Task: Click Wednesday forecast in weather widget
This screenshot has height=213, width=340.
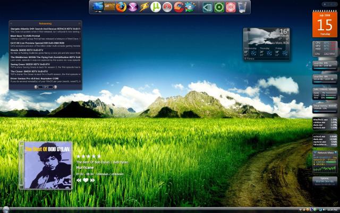Action: pyautogui.click(x=251, y=52)
